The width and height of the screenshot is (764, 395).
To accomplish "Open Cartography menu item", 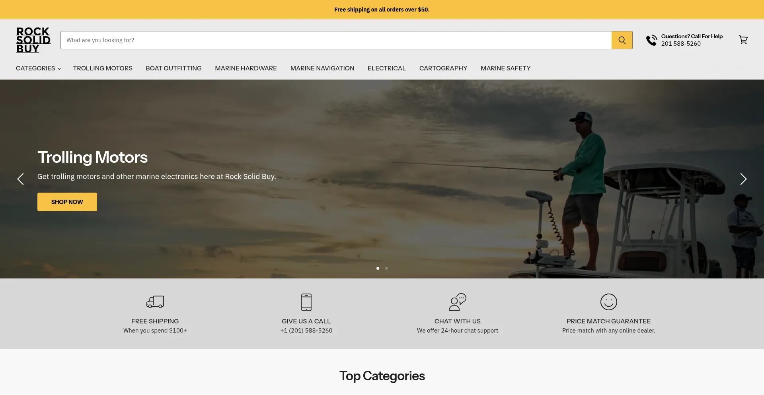I will (x=443, y=68).
